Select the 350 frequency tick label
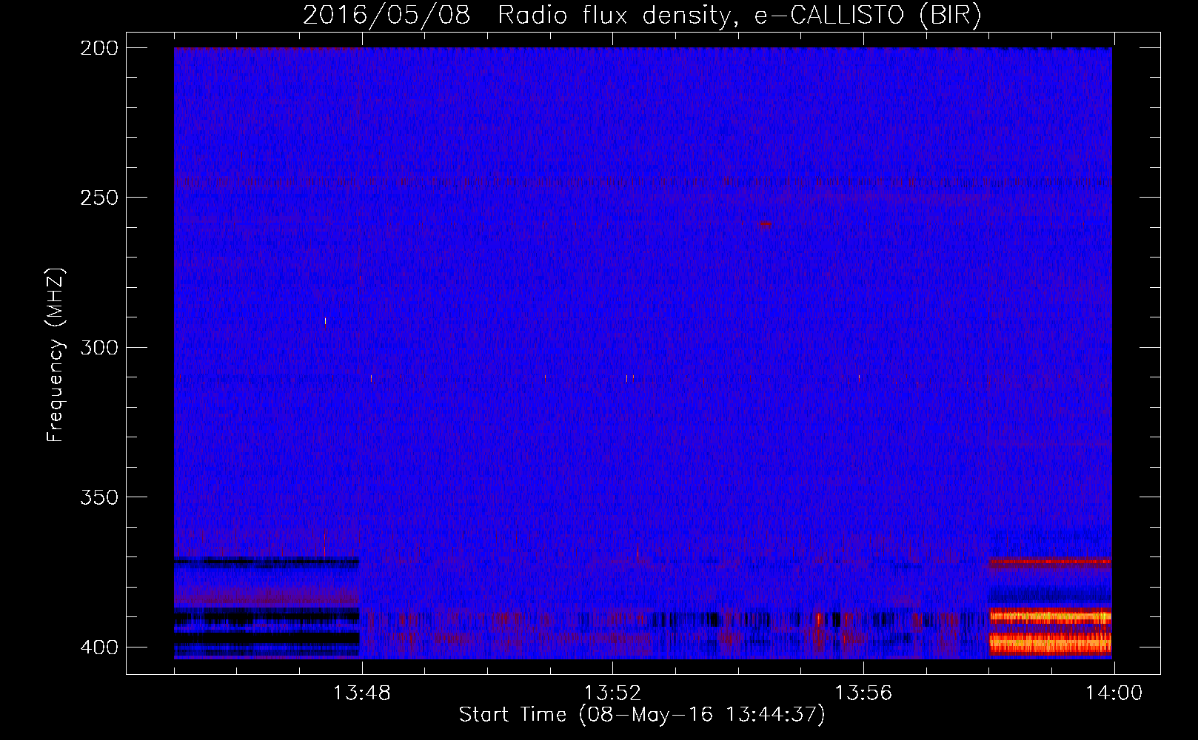The height and width of the screenshot is (740, 1198). [99, 497]
